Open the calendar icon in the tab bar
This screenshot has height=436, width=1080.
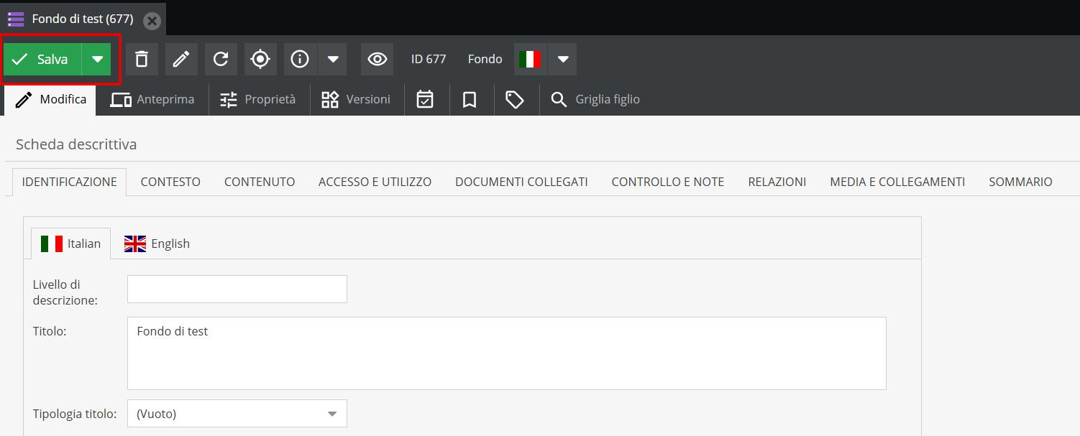pyautogui.click(x=426, y=99)
